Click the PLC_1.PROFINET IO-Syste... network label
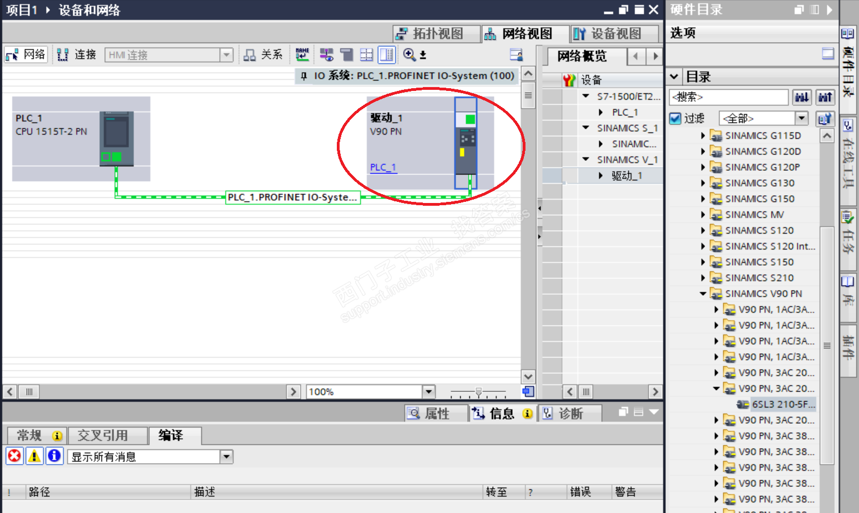The image size is (859, 513). [292, 197]
